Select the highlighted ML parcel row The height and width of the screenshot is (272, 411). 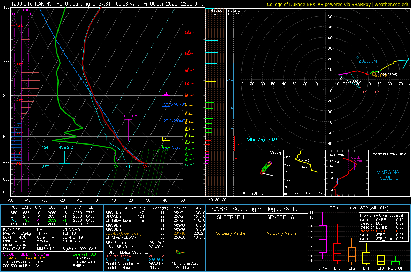[52, 220]
